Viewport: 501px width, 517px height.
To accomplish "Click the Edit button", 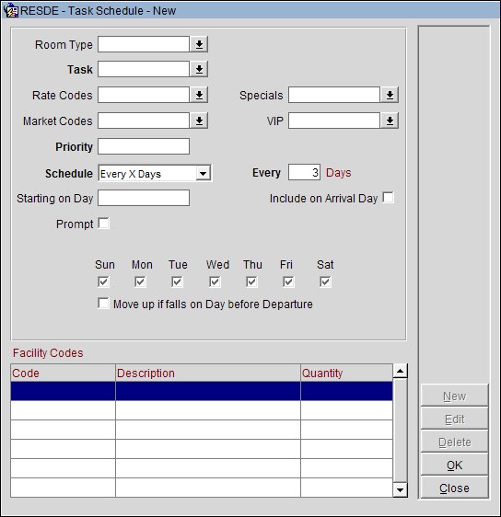I will (x=454, y=419).
